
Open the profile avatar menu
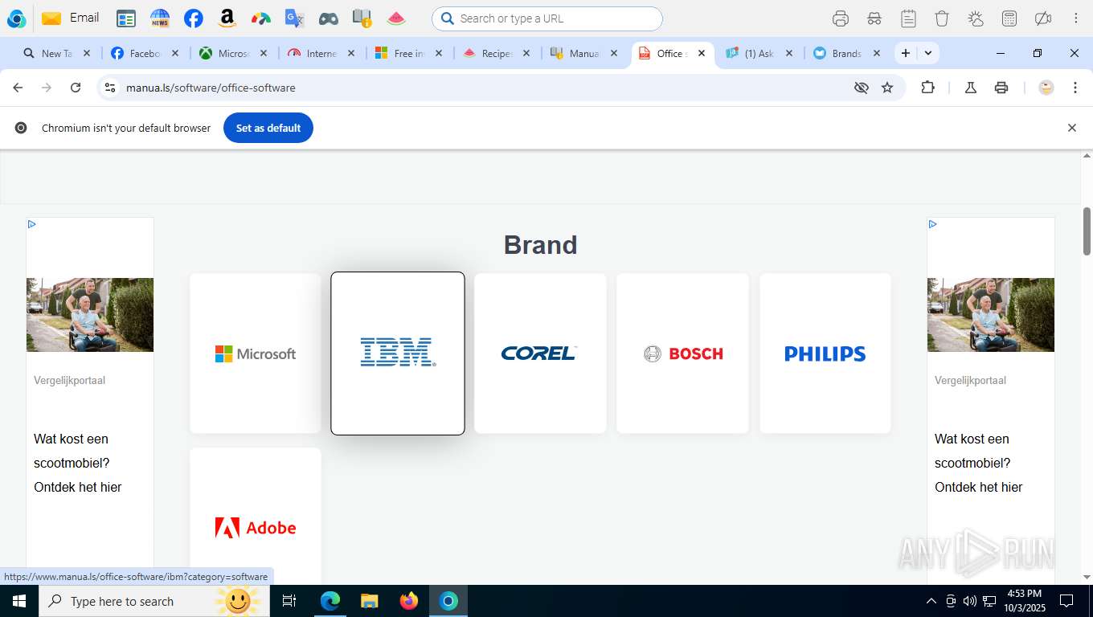click(1046, 88)
